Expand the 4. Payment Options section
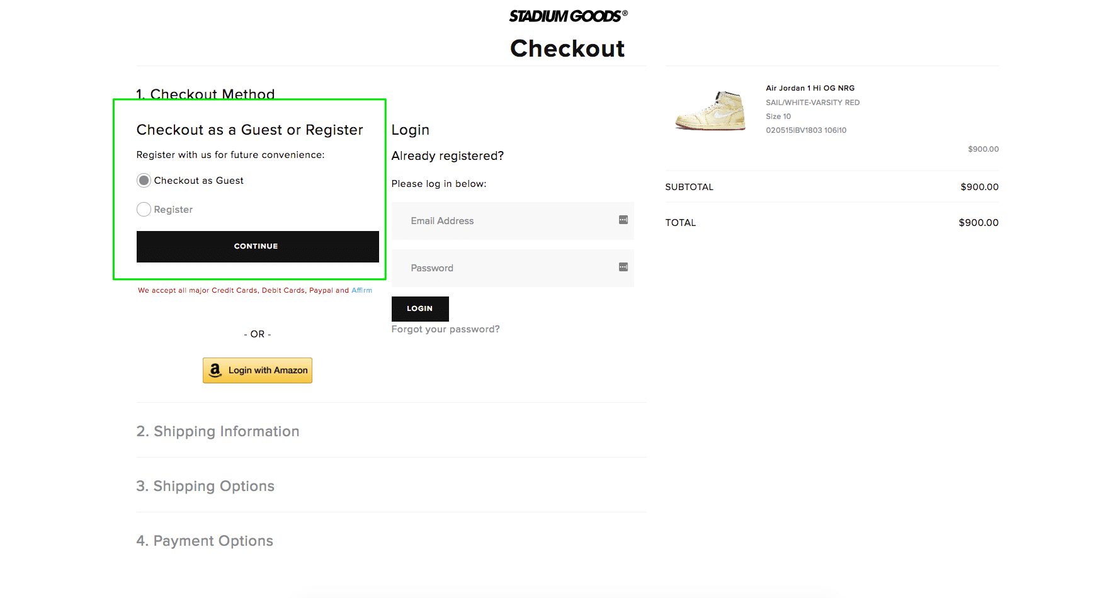This screenshot has width=1097, height=598. [x=205, y=541]
